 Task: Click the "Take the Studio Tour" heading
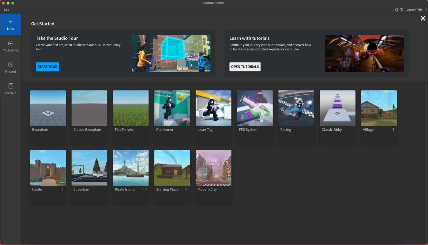(x=57, y=38)
